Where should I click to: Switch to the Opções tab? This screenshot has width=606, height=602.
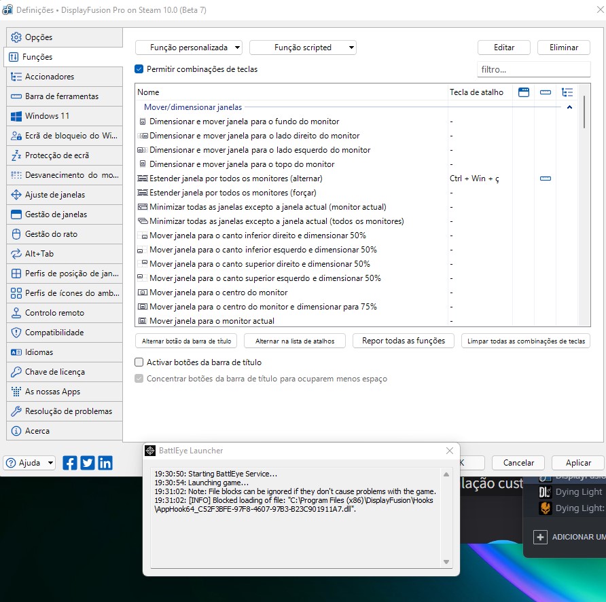[x=39, y=37]
